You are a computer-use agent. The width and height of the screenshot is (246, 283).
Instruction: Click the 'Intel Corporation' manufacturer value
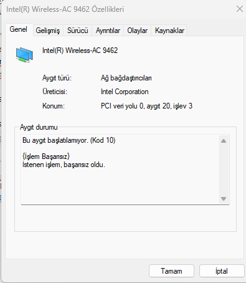125,92
